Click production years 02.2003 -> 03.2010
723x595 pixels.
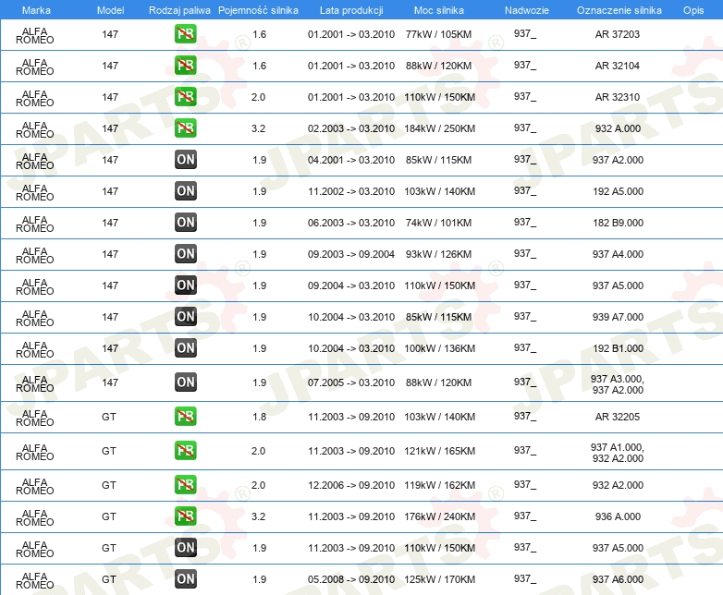[351, 128]
